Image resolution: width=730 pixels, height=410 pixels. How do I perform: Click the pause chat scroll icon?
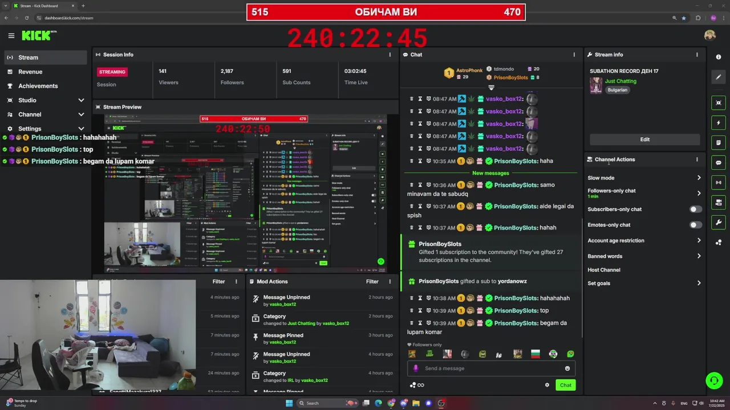click(x=491, y=88)
